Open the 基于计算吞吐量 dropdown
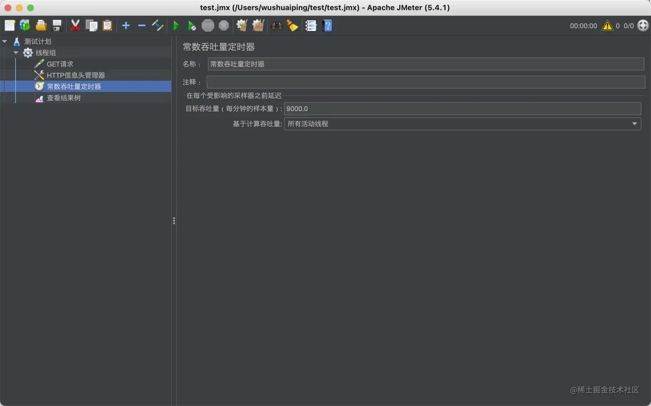Viewport: 651px width, 406px height. click(x=462, y=124)
